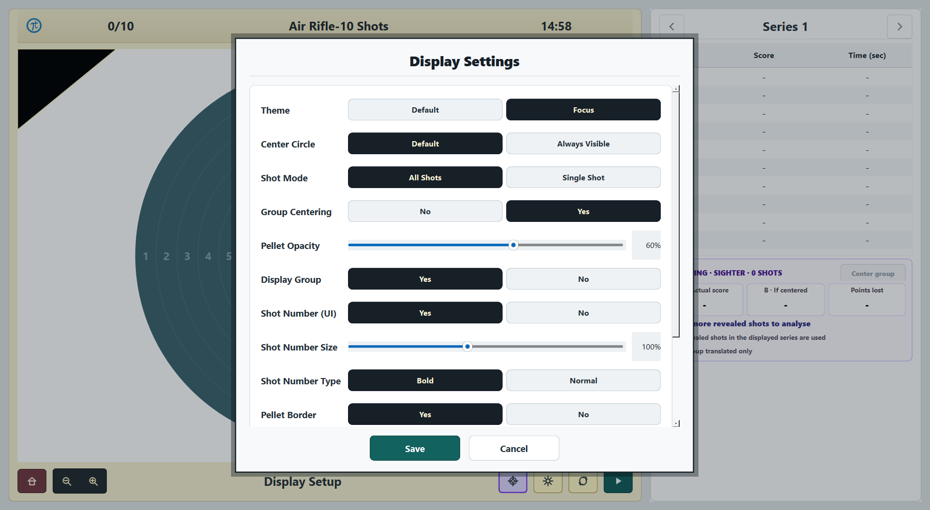Zoom in on the target
Viewport: 930px width, 510px height.
[x=93, y=481]
